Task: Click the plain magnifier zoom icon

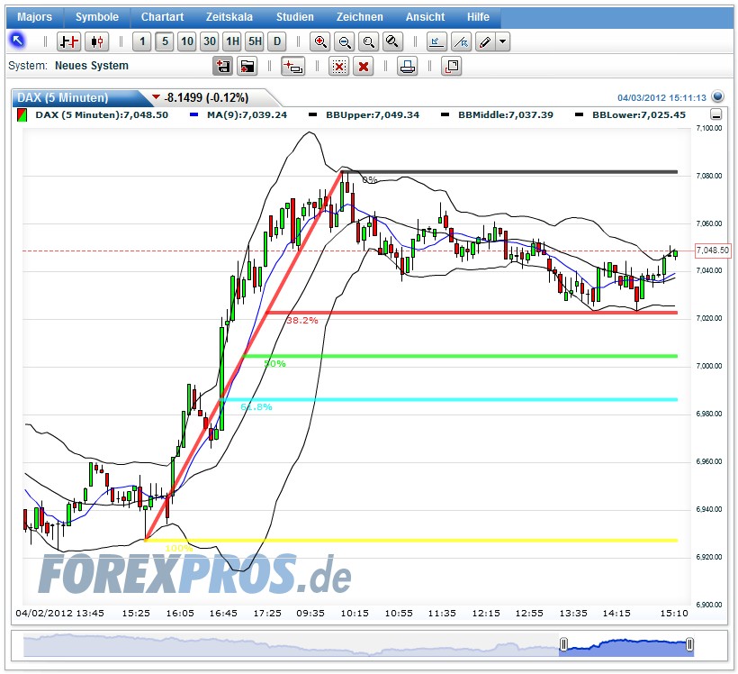Action: tap(368, 41)
